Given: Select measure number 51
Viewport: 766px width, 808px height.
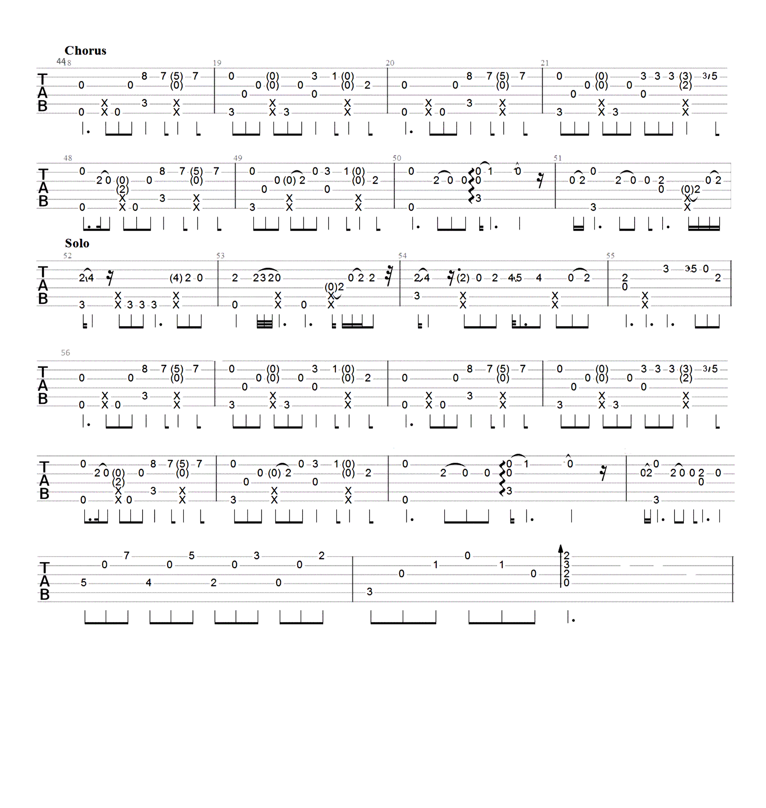Looking at the screenshot, I should (x=557, y=158).
